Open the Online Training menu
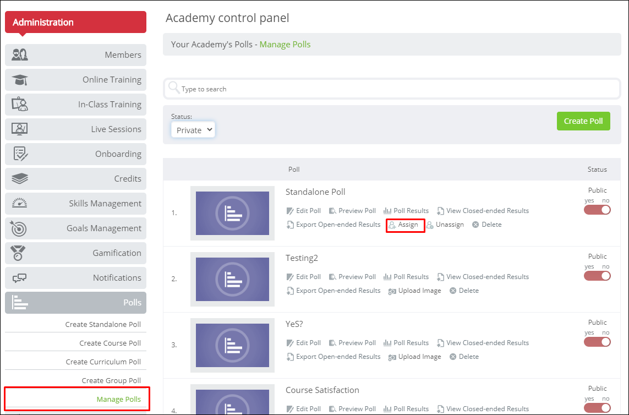The width and height of the screenshot is (629, 415). click(75, 79)
